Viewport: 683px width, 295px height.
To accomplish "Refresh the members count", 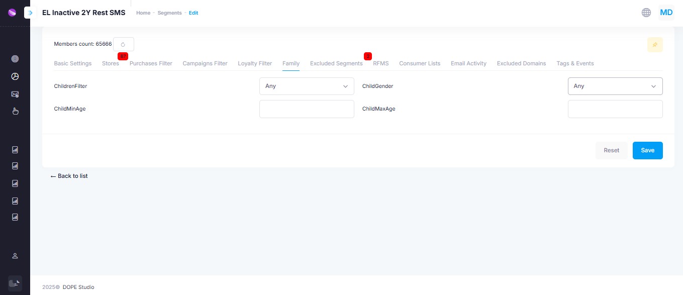I will click(123, 44).
